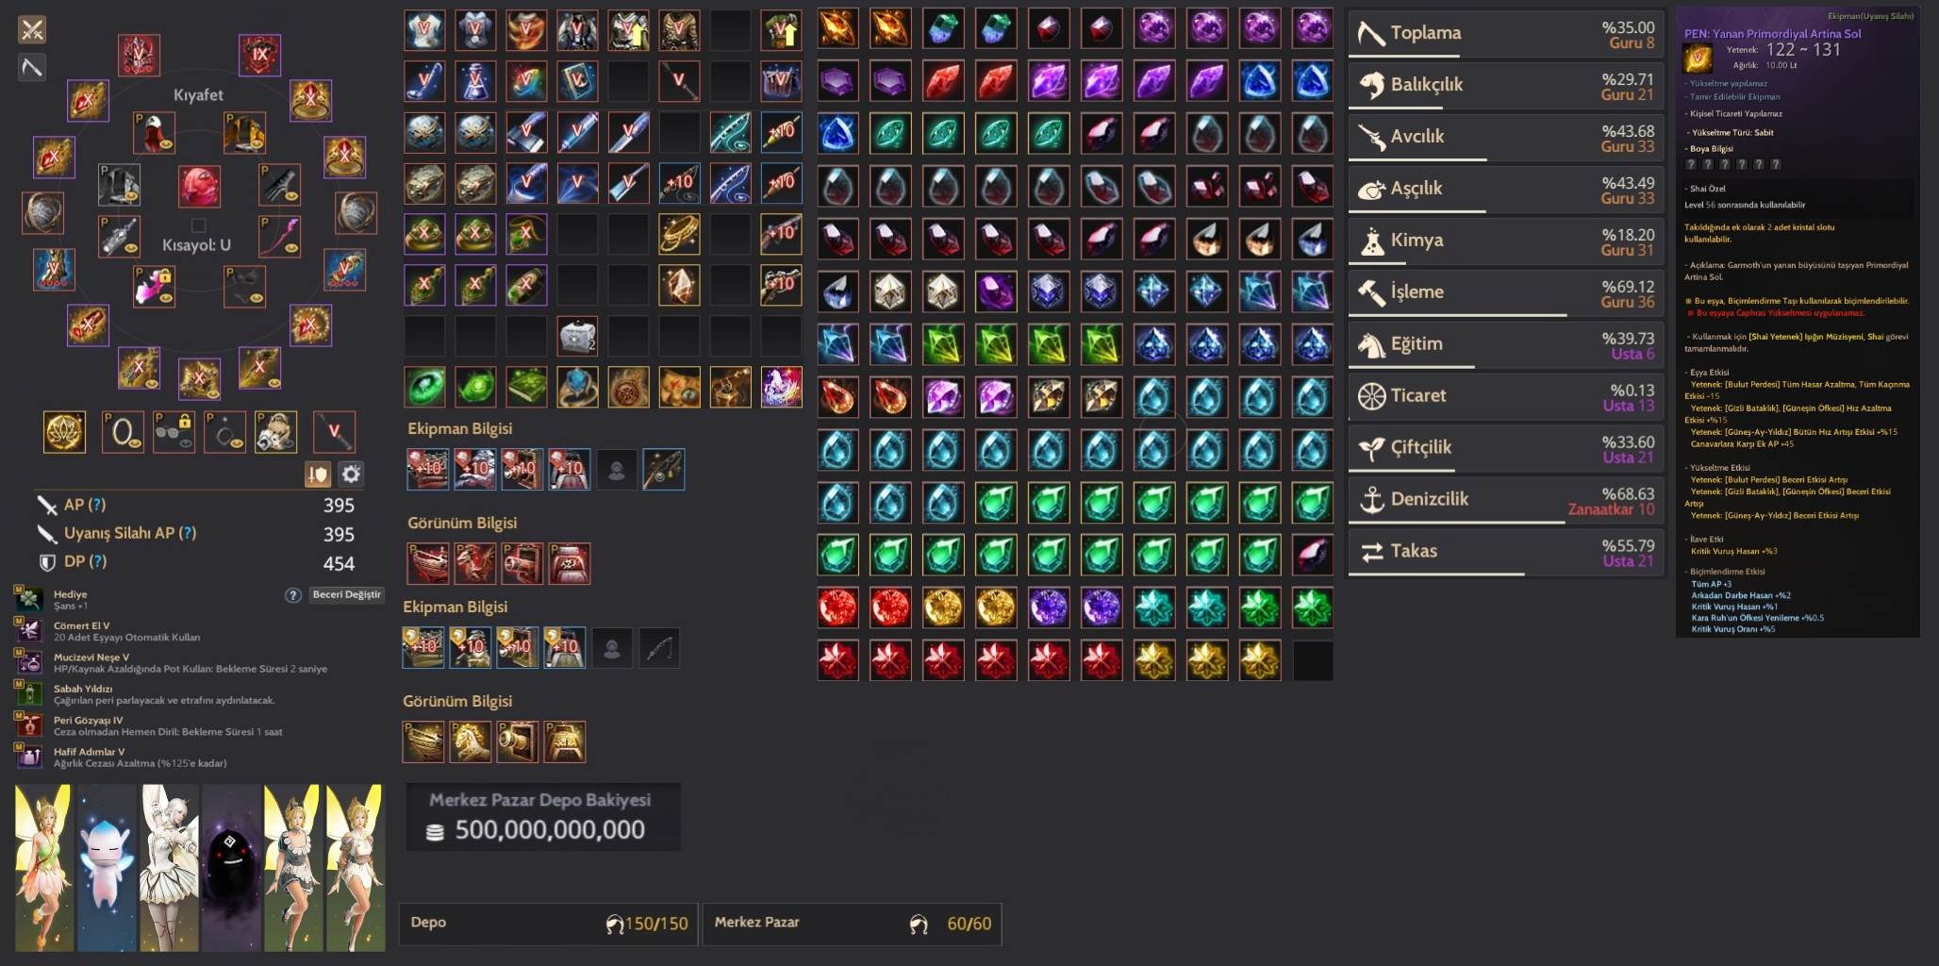The image size is (1939, 966).
Task: Switch to the sickle life gear tab
Action: coord(32,67)
